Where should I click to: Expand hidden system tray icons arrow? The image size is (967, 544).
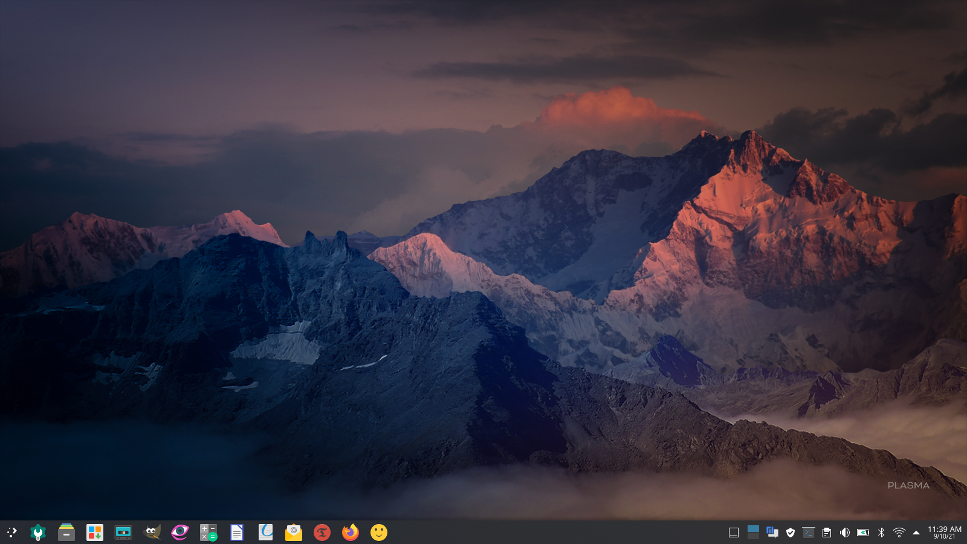pos(916,533)
